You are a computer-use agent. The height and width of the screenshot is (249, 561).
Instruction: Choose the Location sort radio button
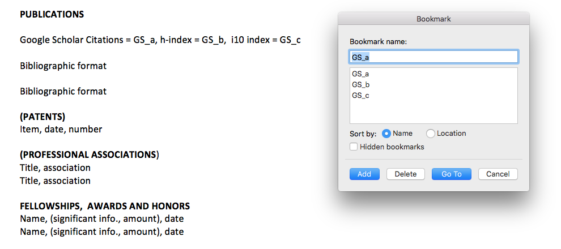[x=431, y=134]
